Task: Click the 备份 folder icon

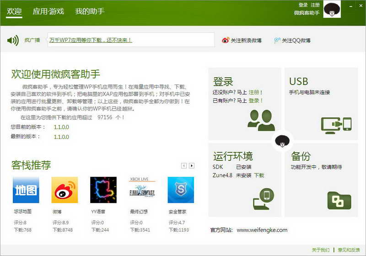Action: (339, 200)
